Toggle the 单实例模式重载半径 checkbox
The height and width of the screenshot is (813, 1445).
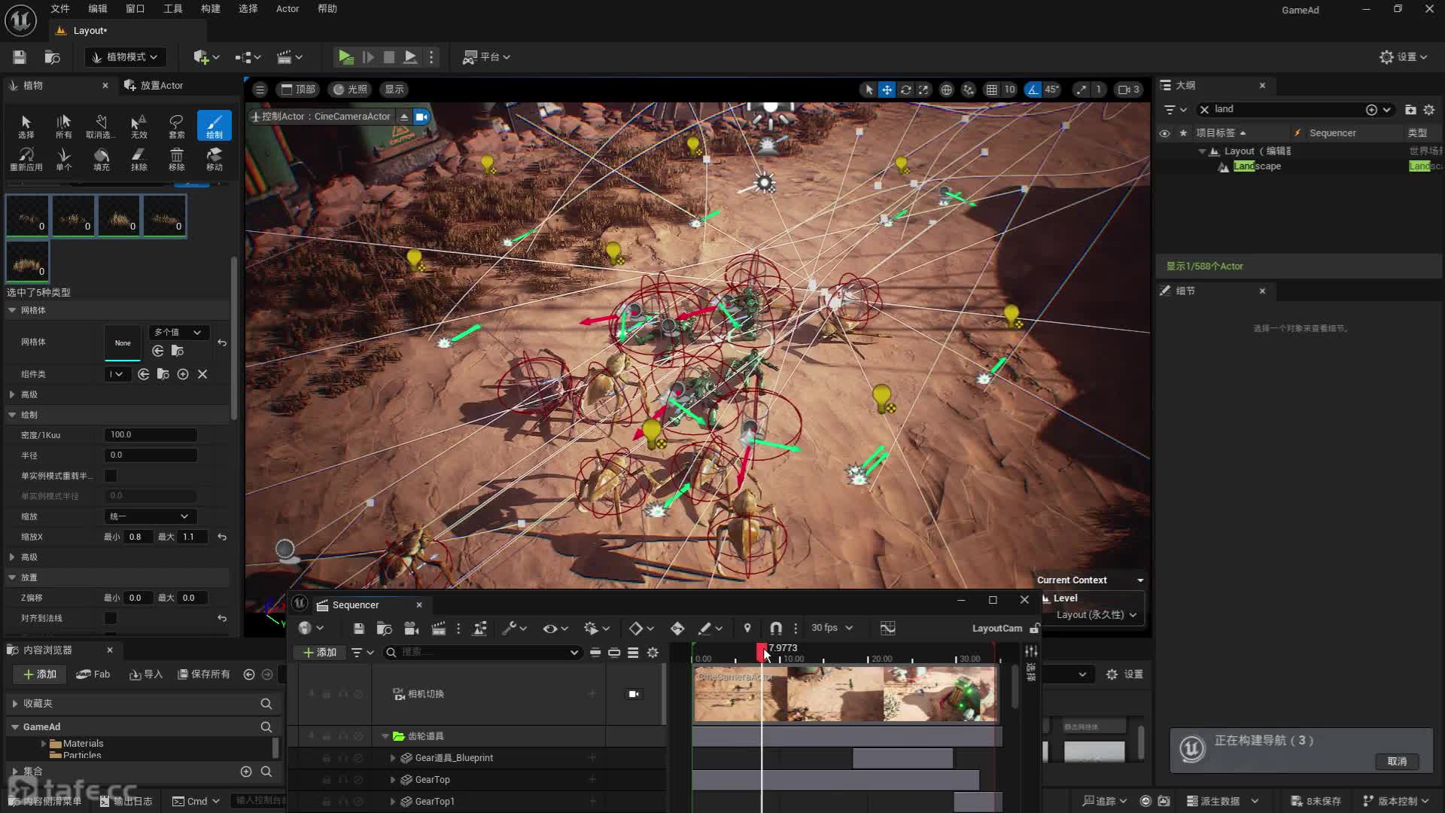[x=111, y=476]
